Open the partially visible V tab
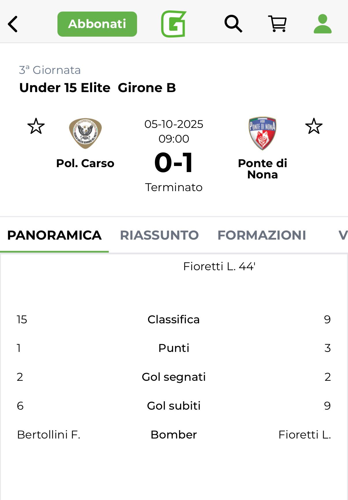 point(343,235)
